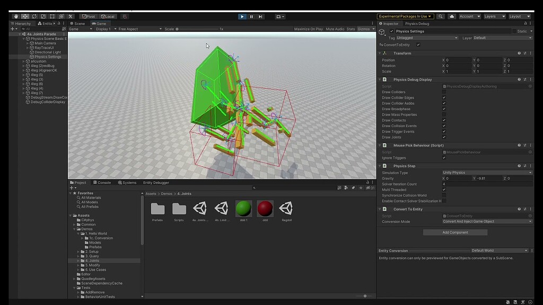The height and width of the screenshot is (305, 543).
Task: Disable Draw Collider Edges
Action: pos(444,97)
